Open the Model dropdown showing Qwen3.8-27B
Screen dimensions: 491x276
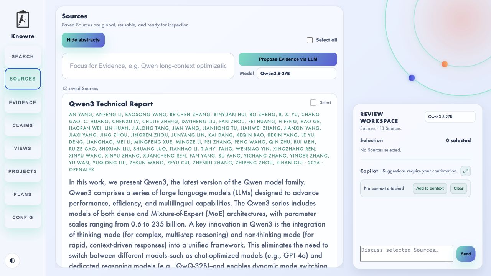pyautogui.click(x=296, y=73)
